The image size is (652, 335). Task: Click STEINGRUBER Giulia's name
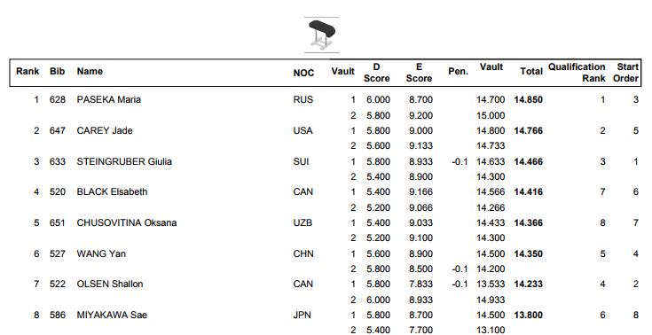tap(124, 161)
